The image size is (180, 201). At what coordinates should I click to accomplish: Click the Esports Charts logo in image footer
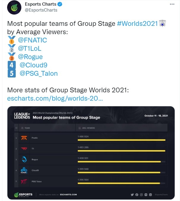click(23, 194)
